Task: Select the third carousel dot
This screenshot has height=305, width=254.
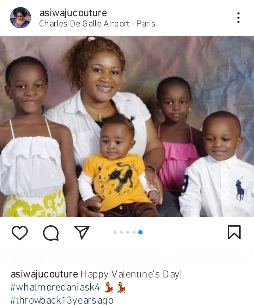Action: (x=128, y=232)
